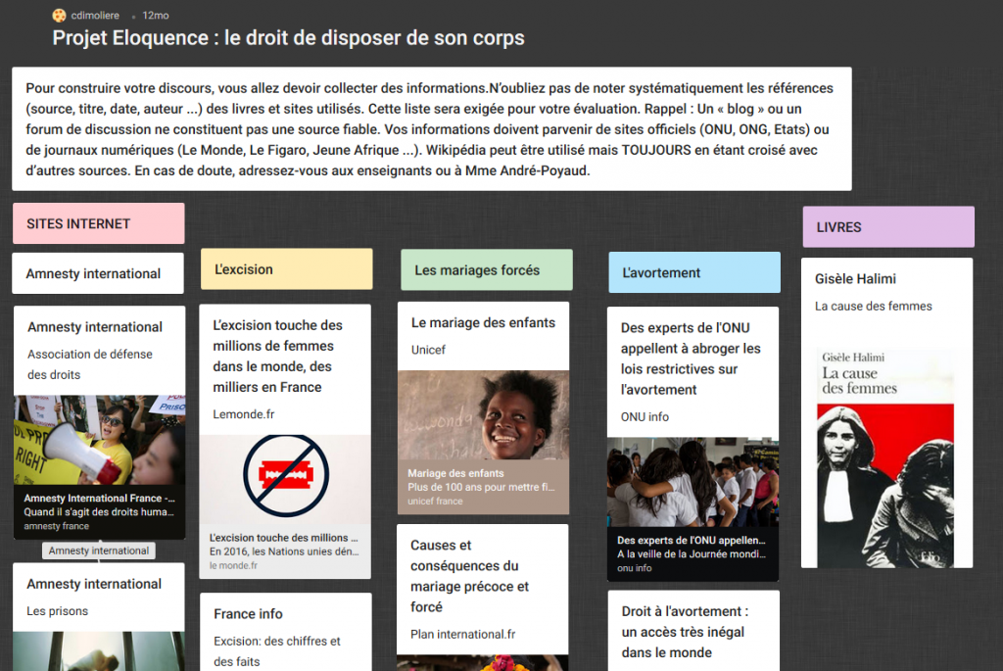
Task: Follow the Amnesty International France link preview
Action: [100, 511]
